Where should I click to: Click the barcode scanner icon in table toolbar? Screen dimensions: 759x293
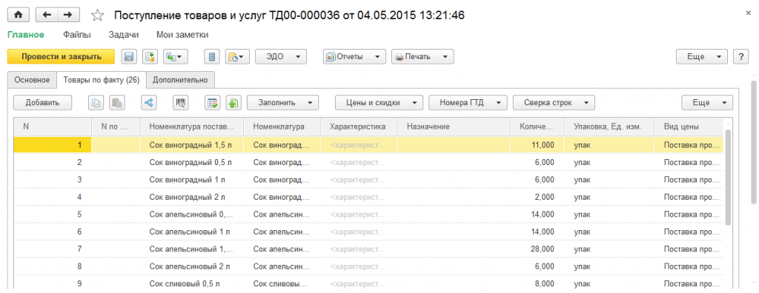pos(181,103)
